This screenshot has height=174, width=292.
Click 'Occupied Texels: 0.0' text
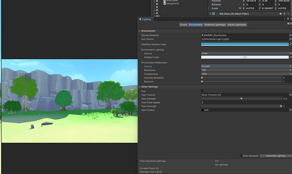pyautogui.click(x=149, y=168)
